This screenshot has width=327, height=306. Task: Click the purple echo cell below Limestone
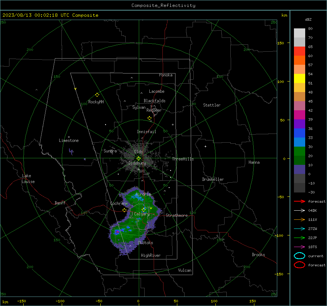71,151
